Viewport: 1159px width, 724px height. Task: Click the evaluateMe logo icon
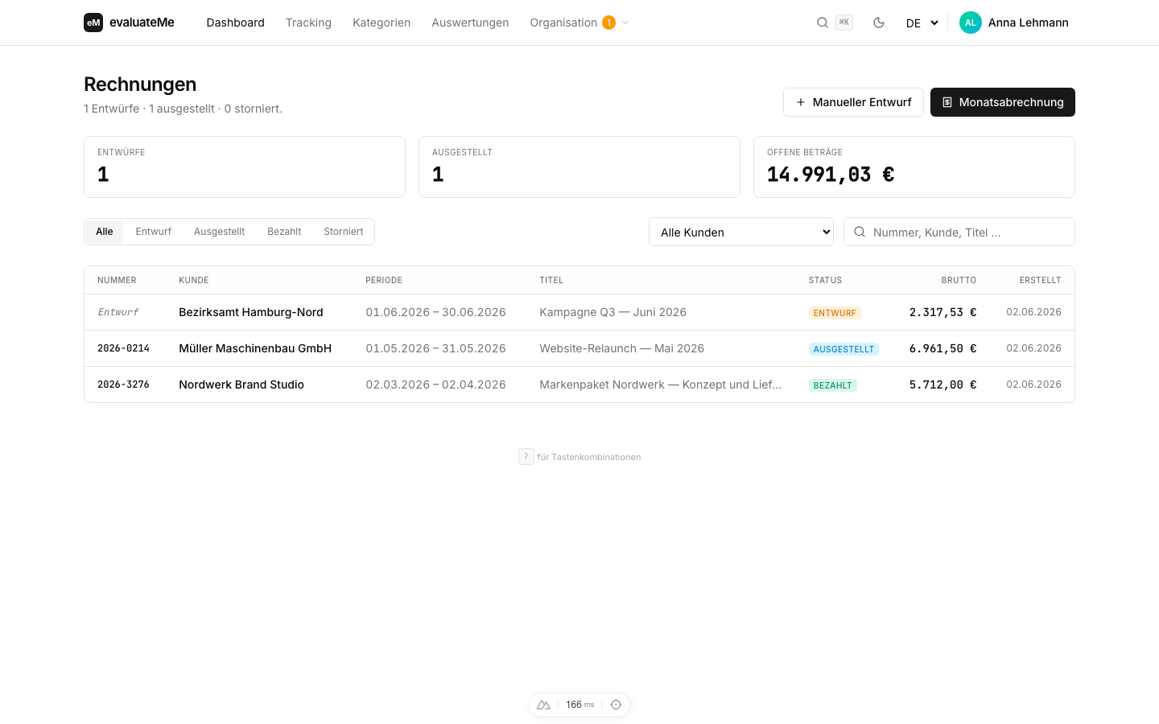tap(93, 23)
